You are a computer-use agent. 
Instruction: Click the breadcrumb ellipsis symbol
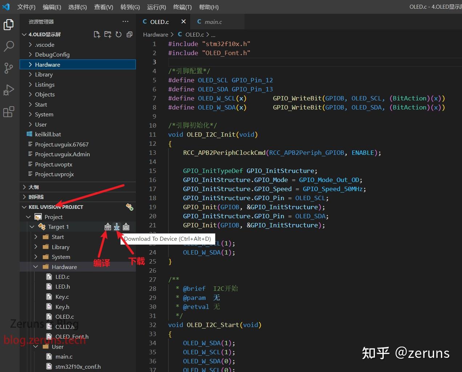click(x=213, y=35)
